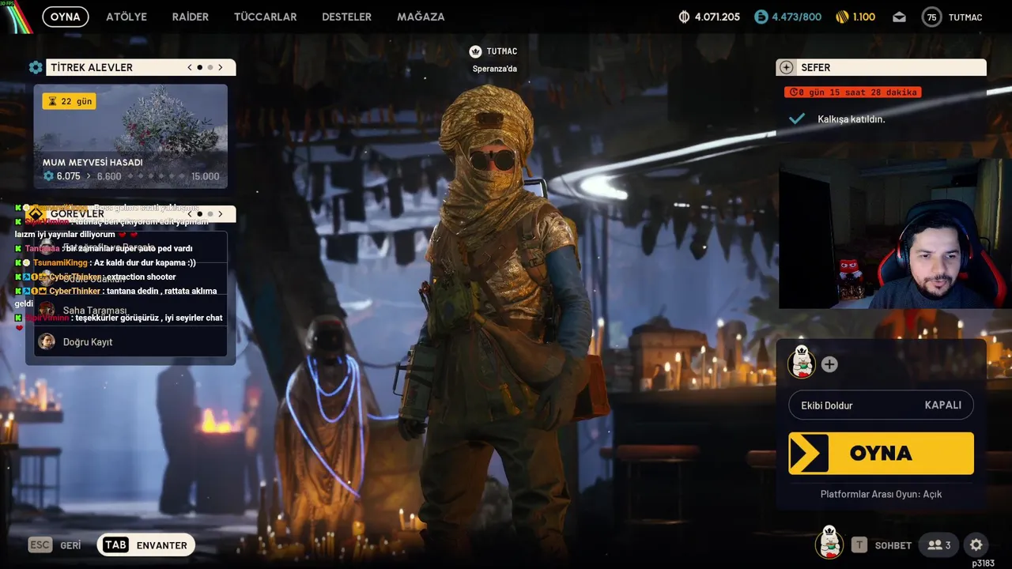Click Platformlar Arası Oyun: Açık text
The width and height of the screenshot is (1012, 569).
881,494
